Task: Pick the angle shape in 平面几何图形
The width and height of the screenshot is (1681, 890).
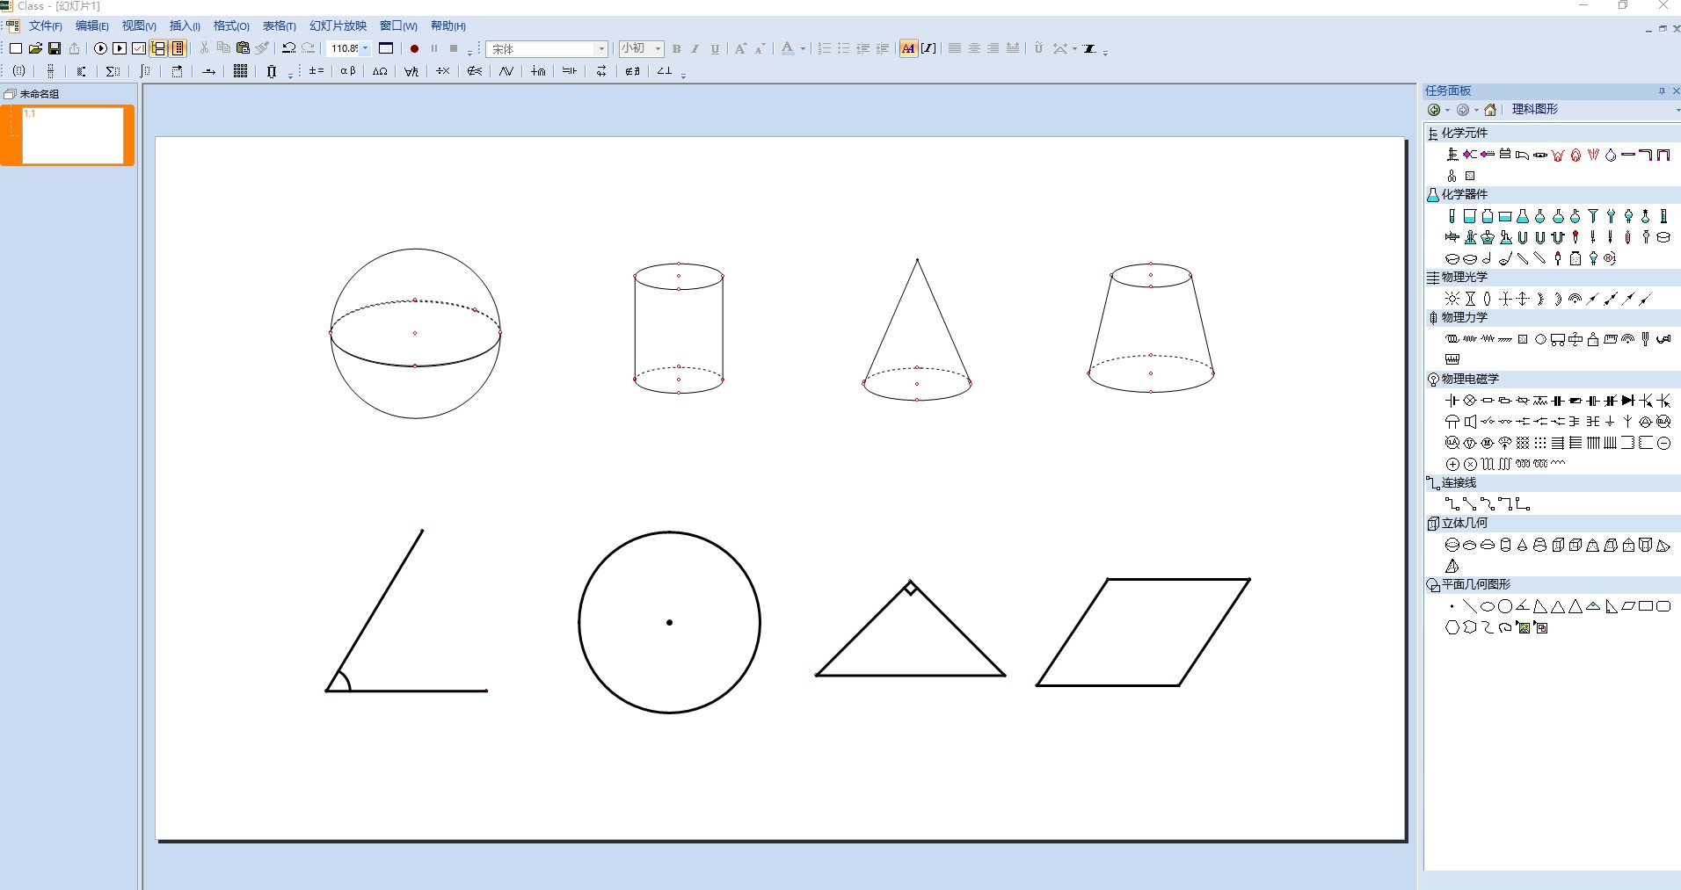Action: (1523, 606)
